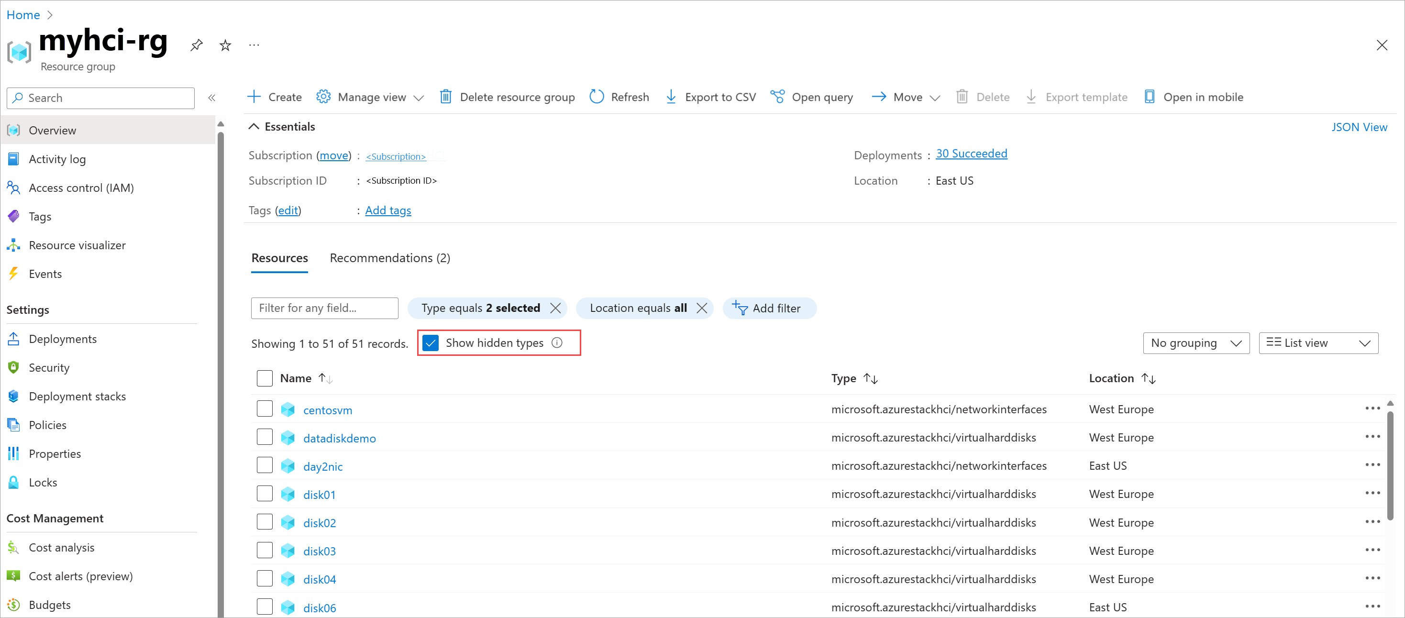
Task: Open the row menu for disk04
Action: click(1372, 579)
